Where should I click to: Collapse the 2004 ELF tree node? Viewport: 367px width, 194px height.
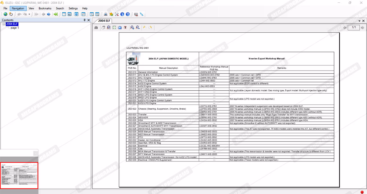(4, 24)
